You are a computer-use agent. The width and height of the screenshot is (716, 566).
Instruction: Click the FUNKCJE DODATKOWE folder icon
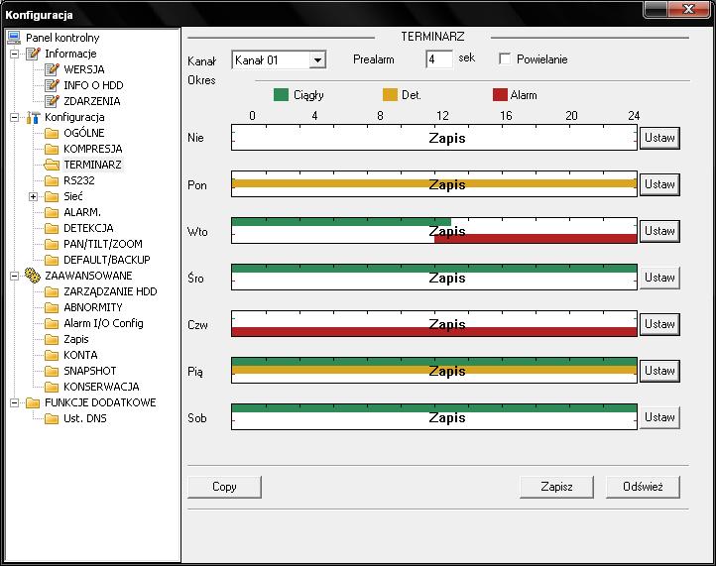33,402
